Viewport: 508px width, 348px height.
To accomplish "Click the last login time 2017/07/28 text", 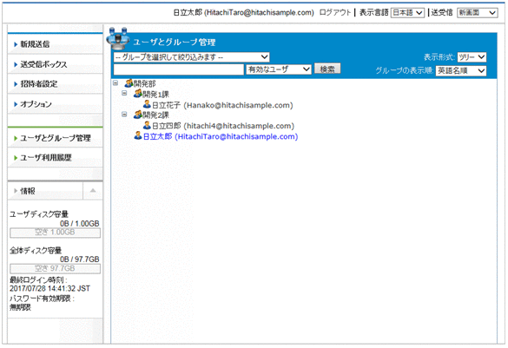I will [49, 288].
